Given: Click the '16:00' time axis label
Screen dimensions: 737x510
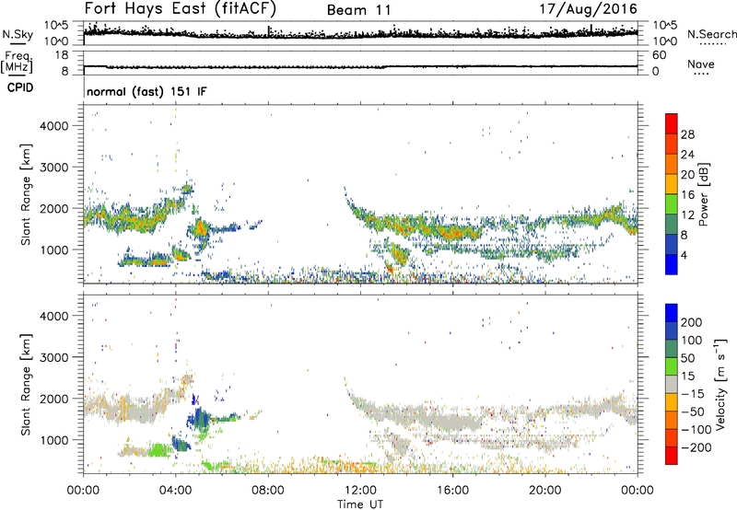Looking at the screenshot, I should pos(452,491).
